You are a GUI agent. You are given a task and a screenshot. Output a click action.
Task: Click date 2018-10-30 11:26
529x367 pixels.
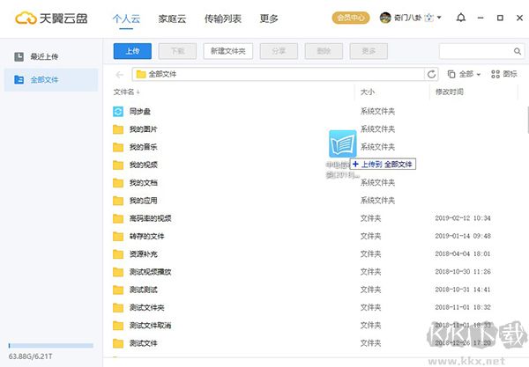click(x=463, y=272)
